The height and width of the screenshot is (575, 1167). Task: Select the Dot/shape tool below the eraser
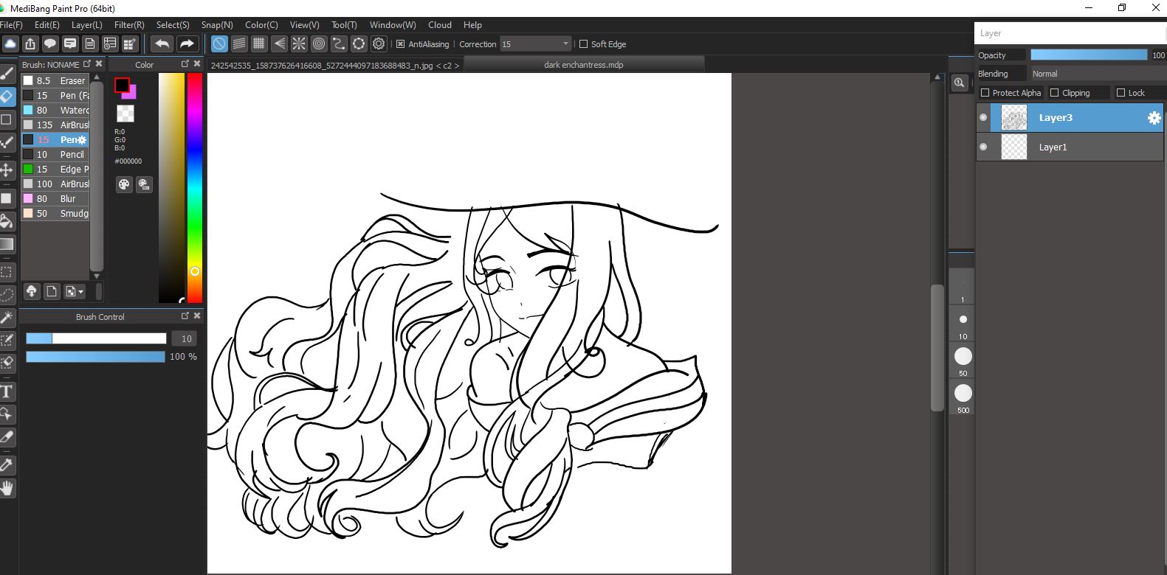click(7, 119)
